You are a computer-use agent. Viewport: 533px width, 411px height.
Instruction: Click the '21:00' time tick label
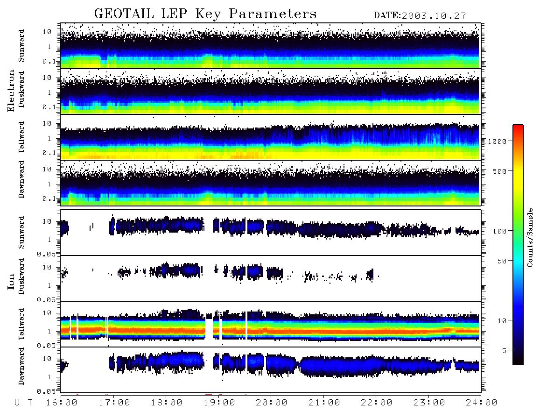pos(324,403)
